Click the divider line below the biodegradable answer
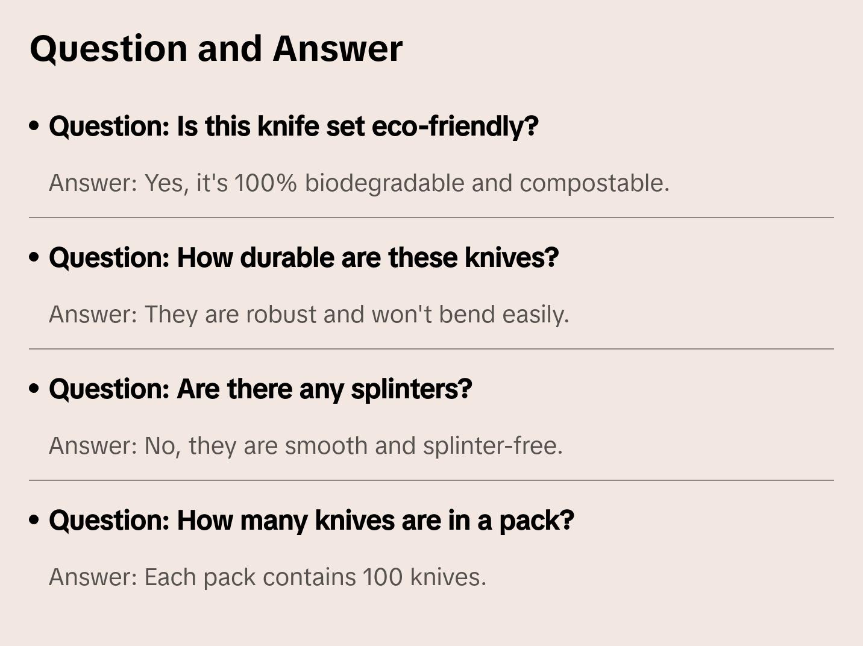 pos(431,218)
